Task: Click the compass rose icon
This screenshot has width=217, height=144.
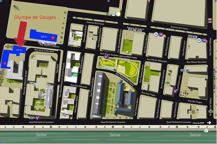Action: click(16, 8)
